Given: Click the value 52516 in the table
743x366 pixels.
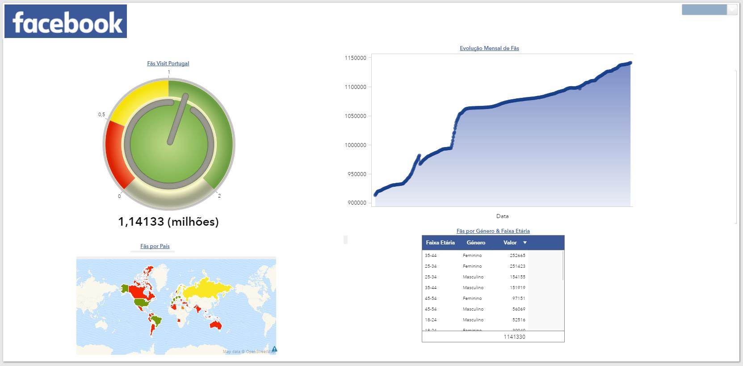Looking at the screenshot, I should point(519,320).
